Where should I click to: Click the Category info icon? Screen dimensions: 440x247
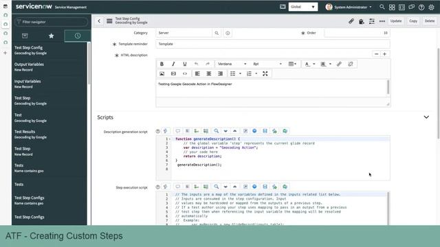click(228, 33)
